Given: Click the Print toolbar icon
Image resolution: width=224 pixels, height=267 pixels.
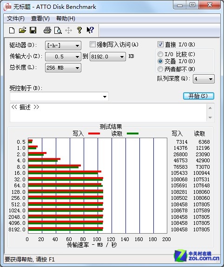Looking at the screenshot, I should (47, 30).
